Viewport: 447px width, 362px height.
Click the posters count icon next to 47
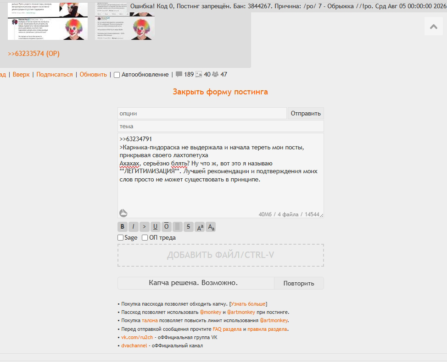click(215, 74)
